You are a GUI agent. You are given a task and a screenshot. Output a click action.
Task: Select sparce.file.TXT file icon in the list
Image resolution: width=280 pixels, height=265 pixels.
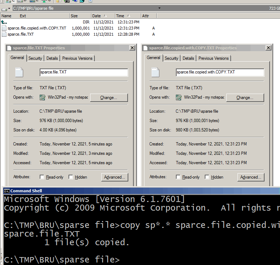4,34
